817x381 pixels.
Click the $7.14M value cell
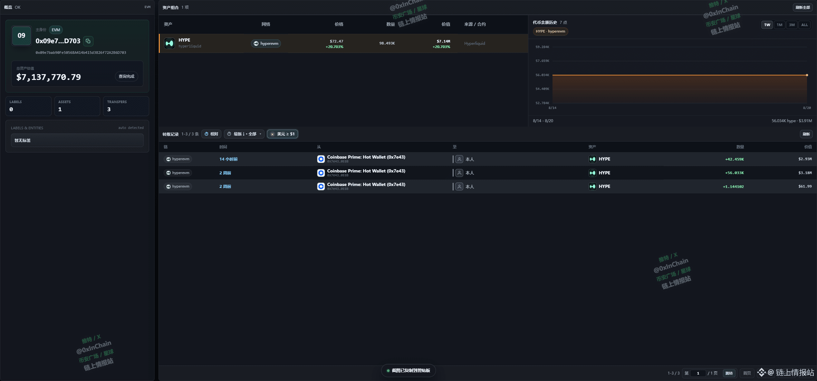[443, 41]
